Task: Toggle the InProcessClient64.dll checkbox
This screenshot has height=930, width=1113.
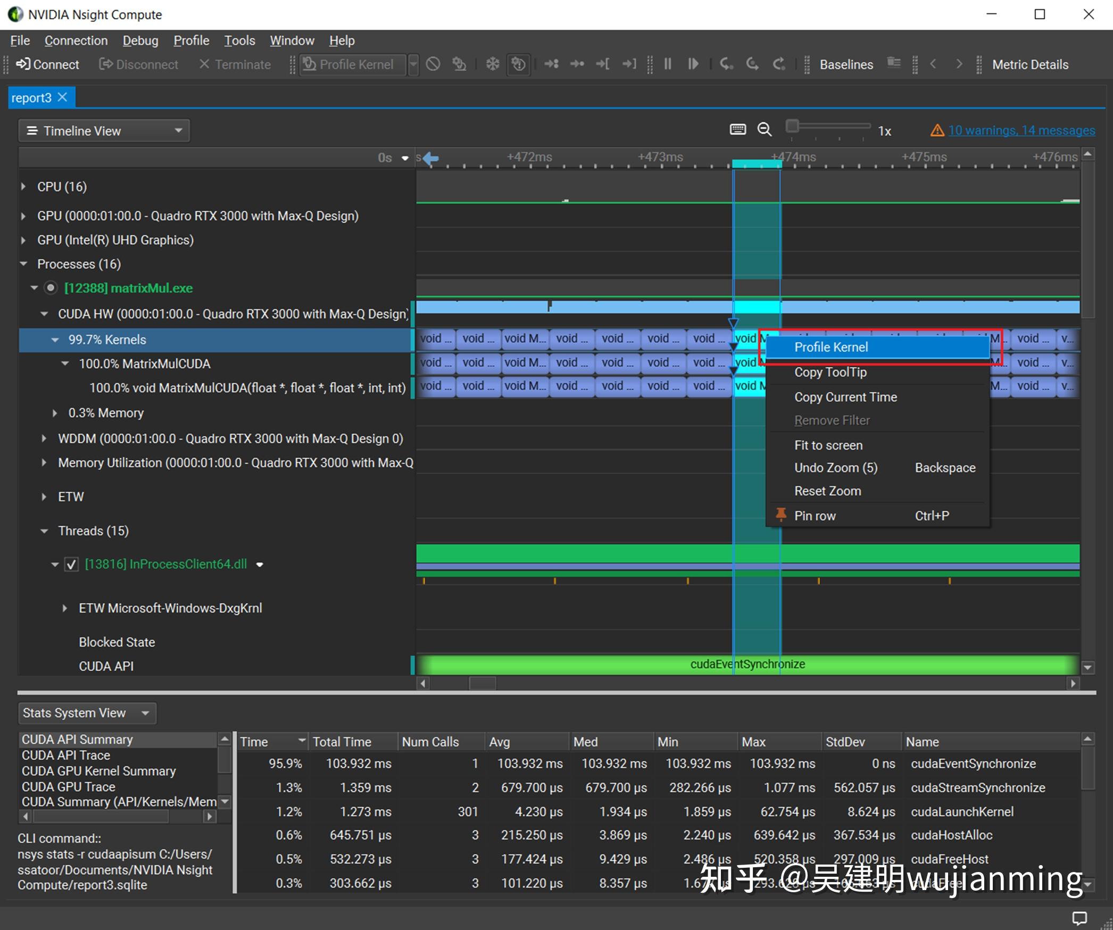Action: pos(72,564)
